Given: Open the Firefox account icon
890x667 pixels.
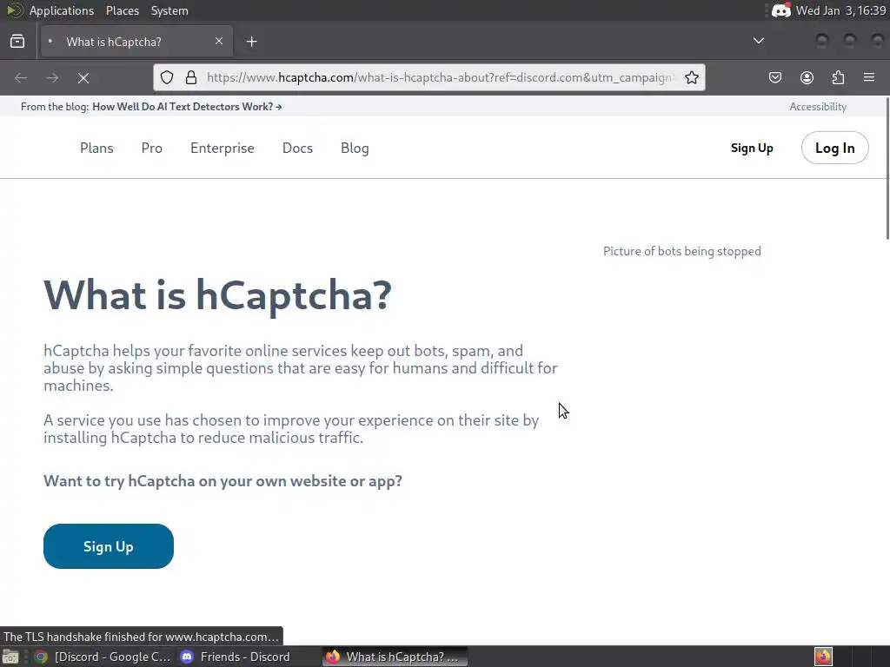Looking at the screenshot, I should 807,77.
